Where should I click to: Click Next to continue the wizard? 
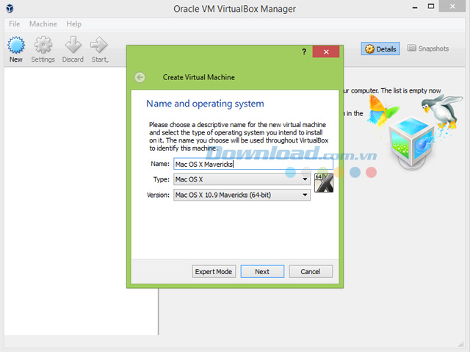tap(262, 271)
